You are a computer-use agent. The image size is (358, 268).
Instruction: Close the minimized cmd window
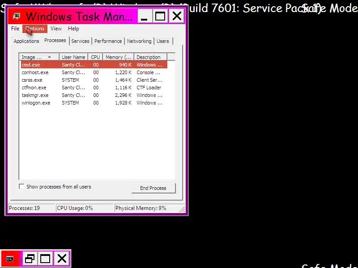[62, 259]
